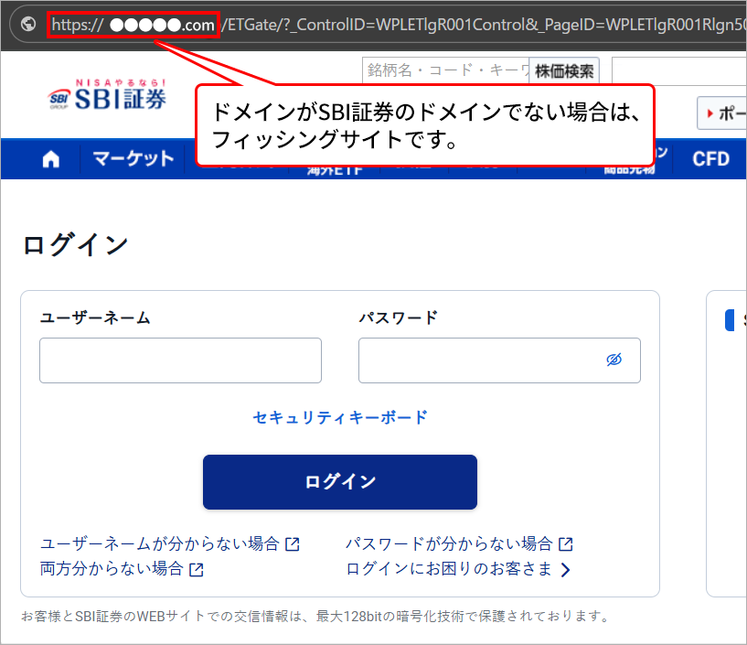
Task: Click chevron arrow beside ログインにお困りのお客さま
Action: (566, 570)
